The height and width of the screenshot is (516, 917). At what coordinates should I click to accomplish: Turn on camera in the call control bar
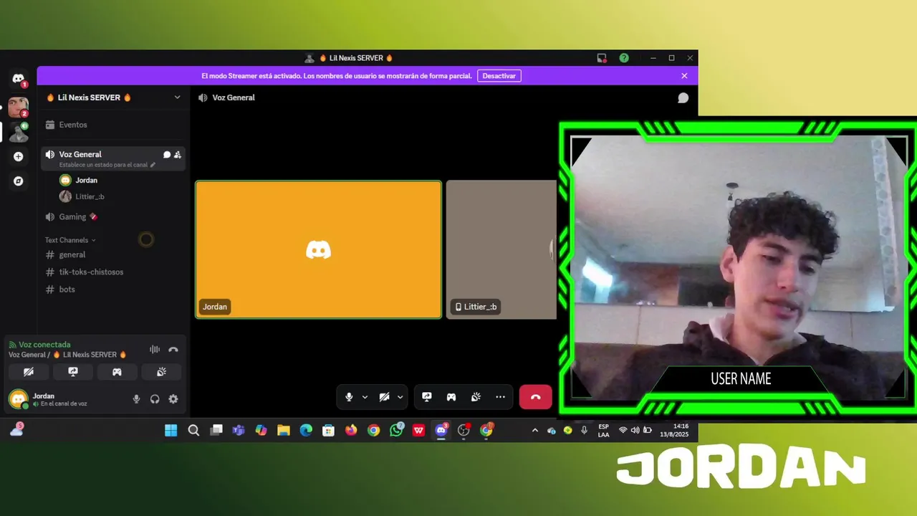[x=384, y=397]
